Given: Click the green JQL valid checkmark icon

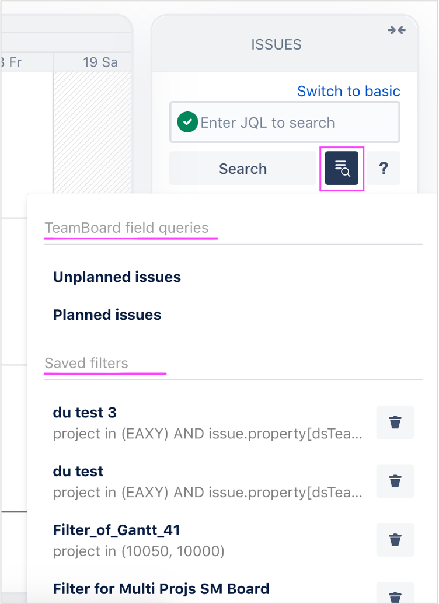Looking at the screenshot, I should [x=187, y=123].
